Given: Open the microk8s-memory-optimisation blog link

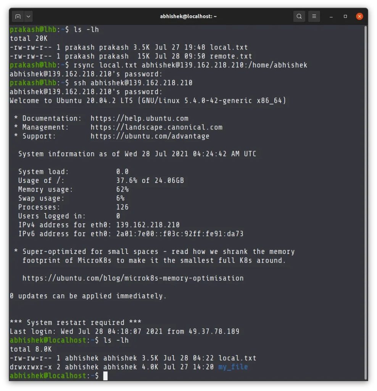Looking at the screenshot, I should pos(133,278).
